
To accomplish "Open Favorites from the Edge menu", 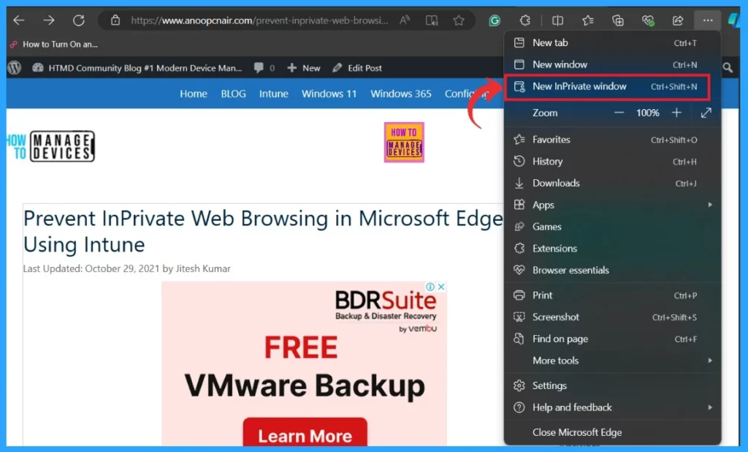I will coord(613,140).
